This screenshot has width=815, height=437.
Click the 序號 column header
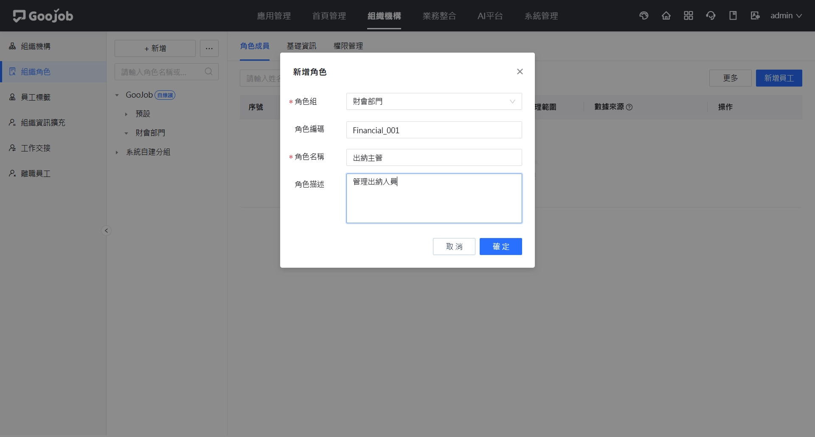coord(256,107)
